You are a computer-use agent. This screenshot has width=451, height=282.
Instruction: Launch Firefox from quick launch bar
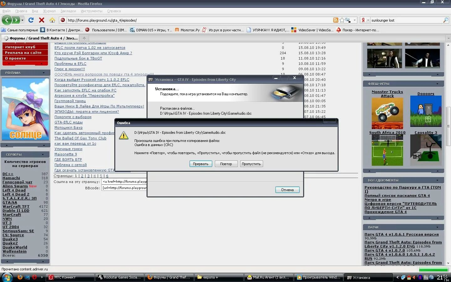click(20, 277)
